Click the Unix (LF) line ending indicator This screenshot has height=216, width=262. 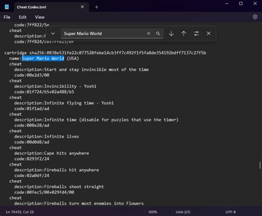[x=183, y=212]
